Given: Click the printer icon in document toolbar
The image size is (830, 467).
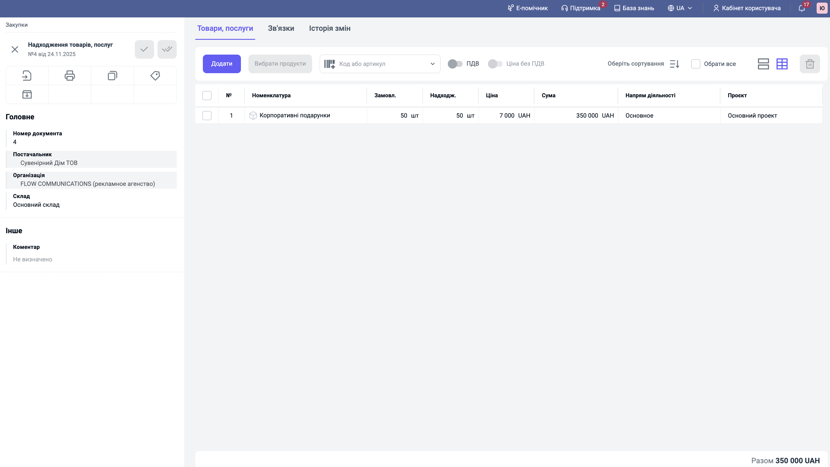Looking at the screenshot, I should click(x=69, y=76).
